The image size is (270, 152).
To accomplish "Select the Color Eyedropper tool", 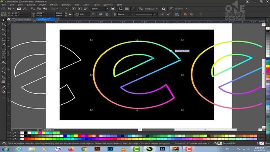I will click(3, 87).
